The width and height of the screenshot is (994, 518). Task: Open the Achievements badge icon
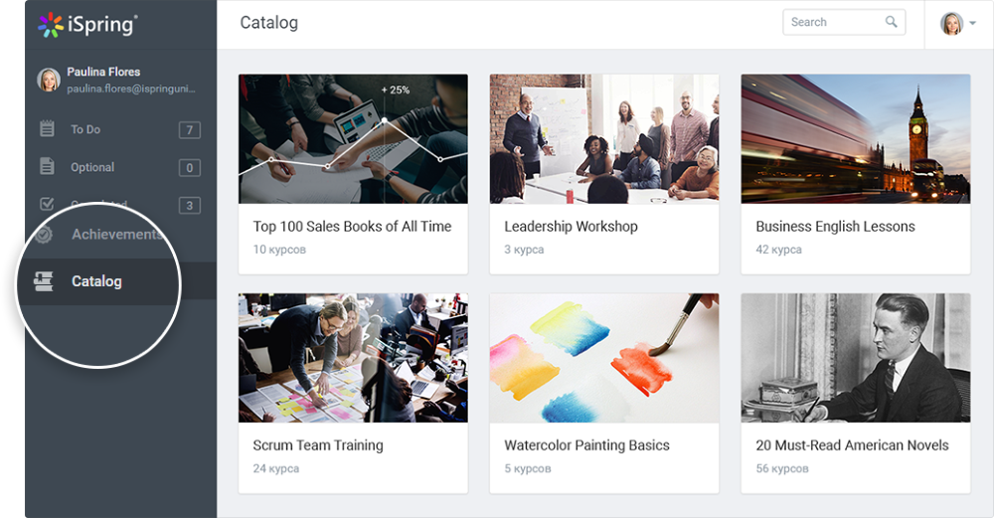click(x=44, y=234)
